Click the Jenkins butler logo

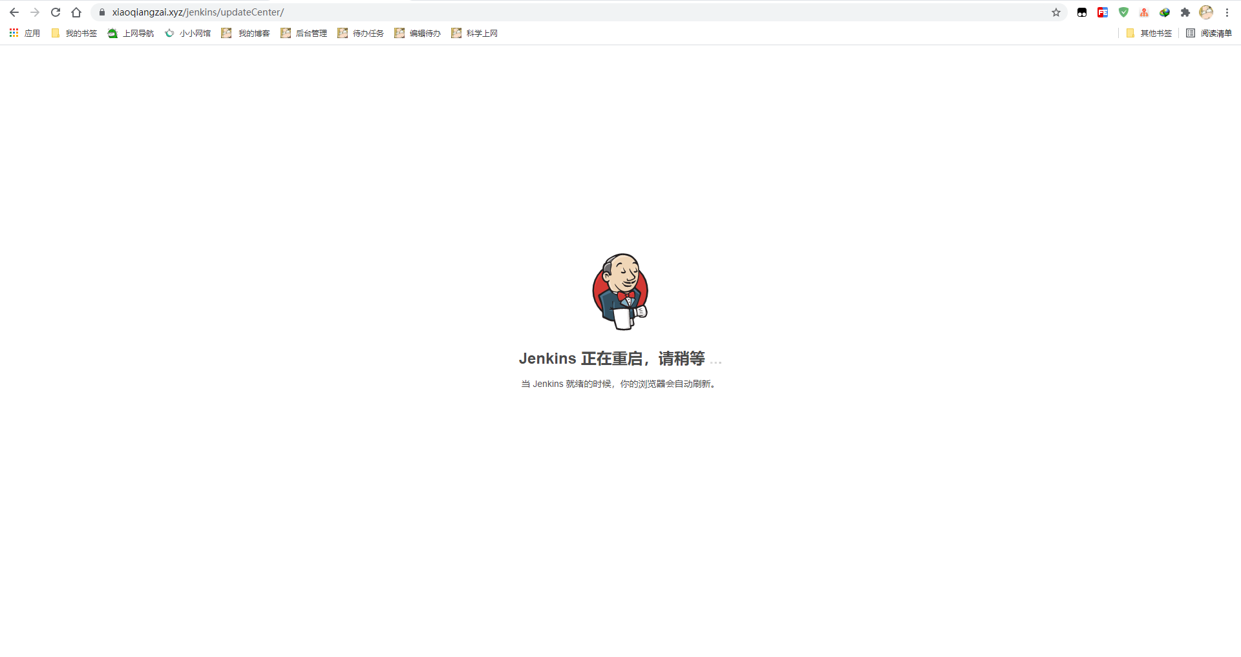coord(620,291)
